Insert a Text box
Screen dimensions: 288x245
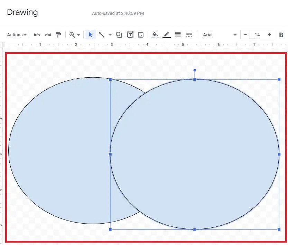pyautogui.click(x=130, y=35)
